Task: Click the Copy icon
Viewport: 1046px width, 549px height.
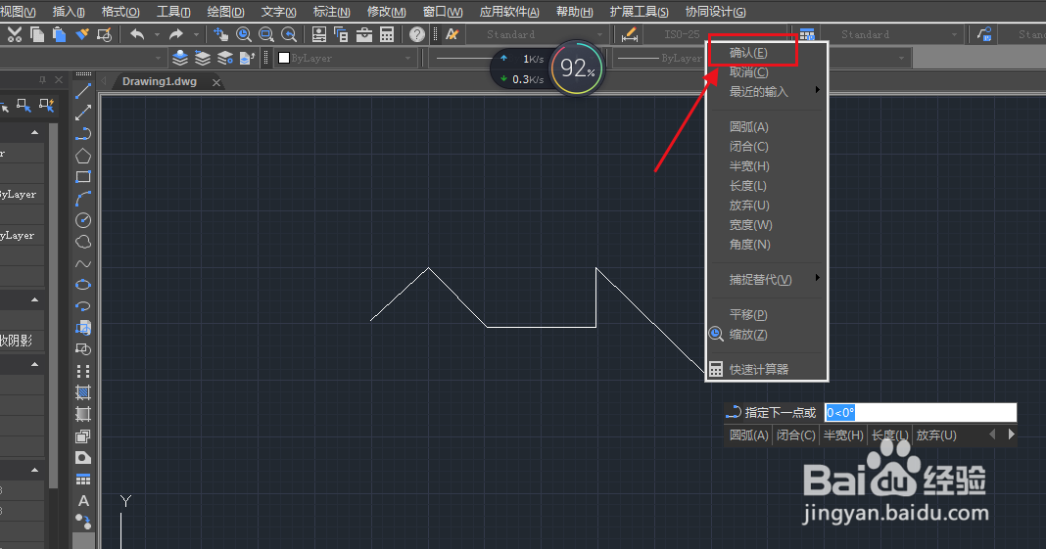Action: 37,34
